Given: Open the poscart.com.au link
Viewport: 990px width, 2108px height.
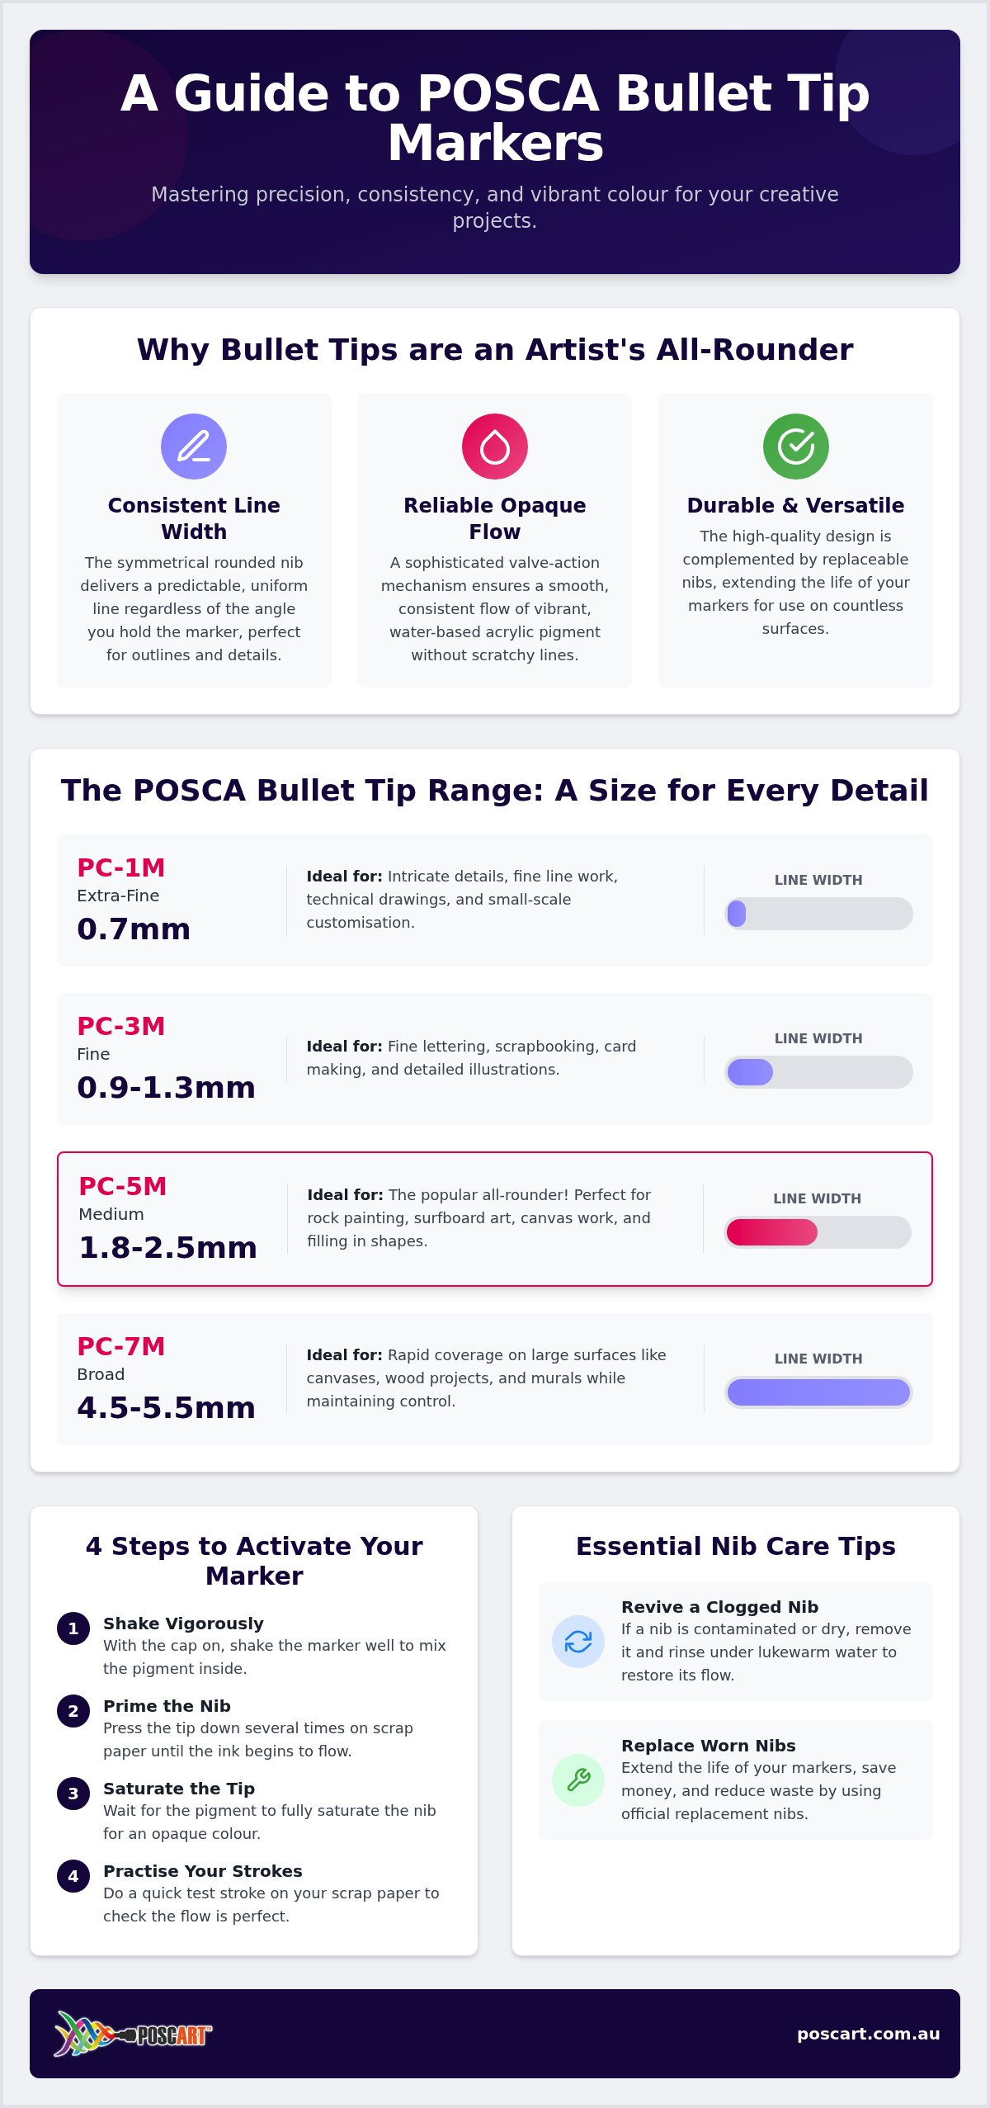Looking at the screenshot, I should [868, 2034].
